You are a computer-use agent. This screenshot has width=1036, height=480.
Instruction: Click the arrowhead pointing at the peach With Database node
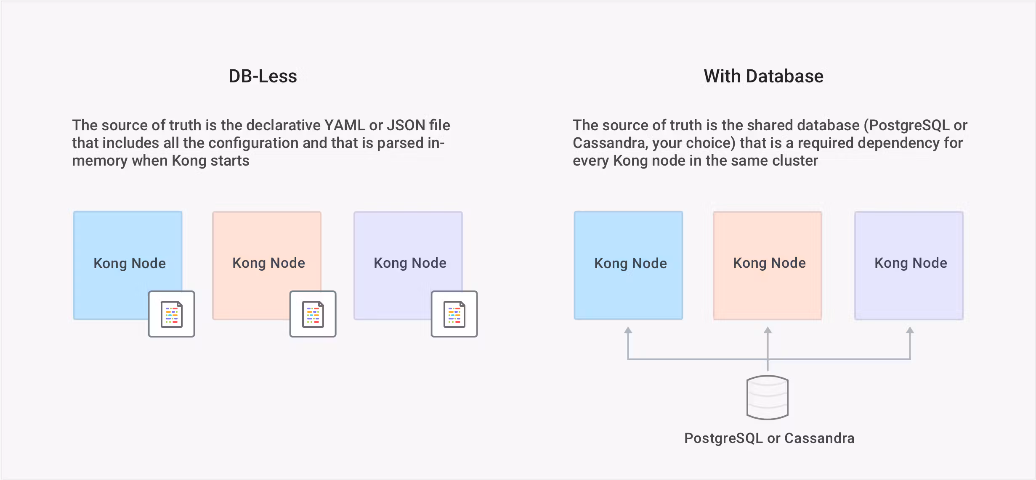click(x=768, y=330)
